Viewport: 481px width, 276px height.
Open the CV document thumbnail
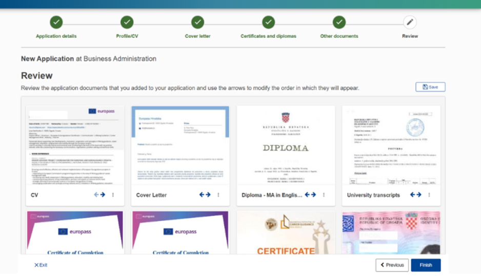tap(75, 145)
